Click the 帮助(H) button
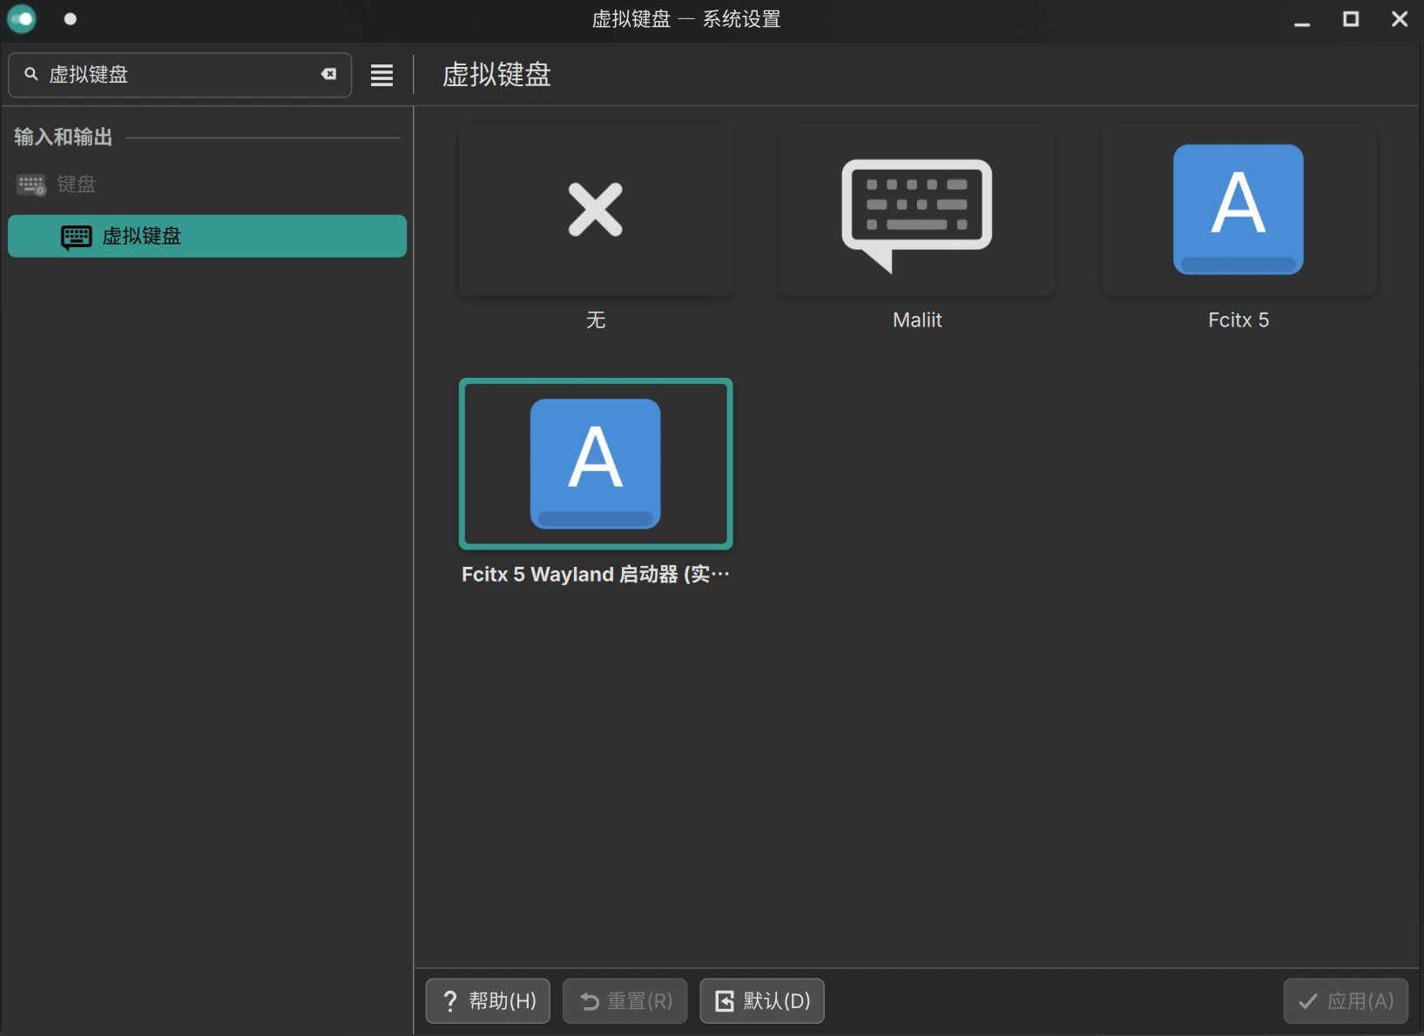 pyautogui.click(x=488, y=1001)
